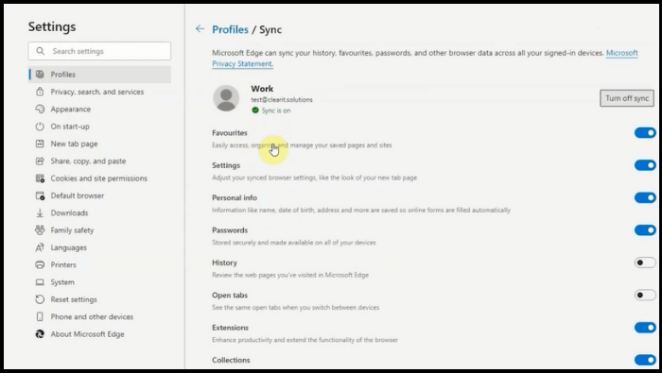
Task: Click the Open tabs option label
Action: tap(230, 295)
